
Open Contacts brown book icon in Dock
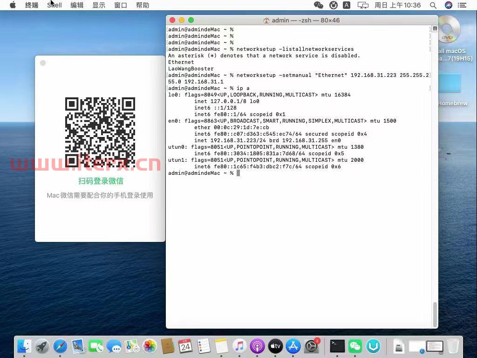(168, 346)
